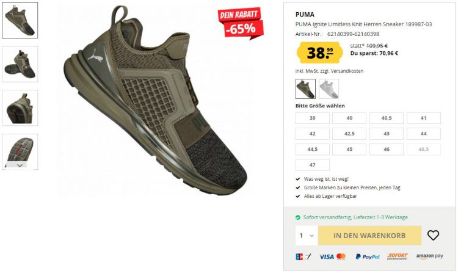The image size is (458, 273).
Task: Click the Visa payment logo
Action: tap(327, 257)
